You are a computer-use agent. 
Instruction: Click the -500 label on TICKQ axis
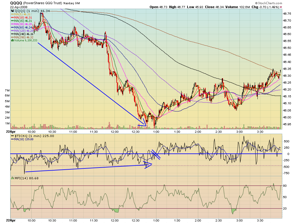[286, 167]
